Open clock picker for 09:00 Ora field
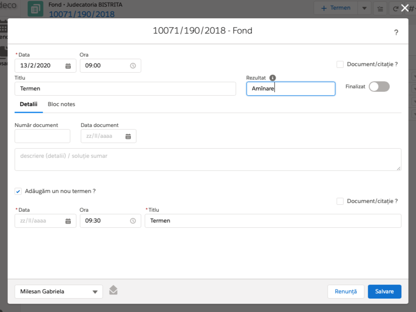 pyautogui.click(x=133, y=66)
